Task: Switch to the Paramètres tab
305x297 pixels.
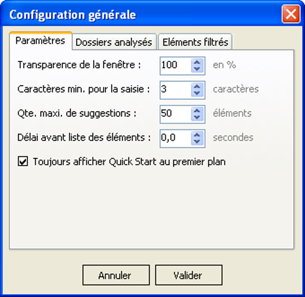Action: (x=40, y=41)
